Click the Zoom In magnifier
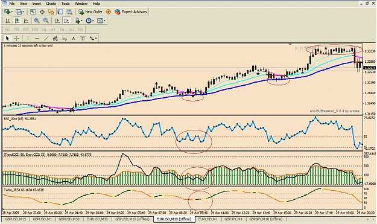This screenshot has height=224, width=377. (x=37, y=21)
